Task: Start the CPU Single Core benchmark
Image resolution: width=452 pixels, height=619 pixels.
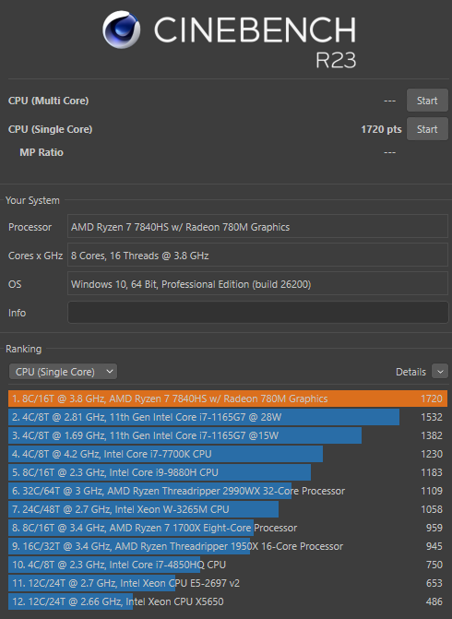Action: click(x=427, y=129)
